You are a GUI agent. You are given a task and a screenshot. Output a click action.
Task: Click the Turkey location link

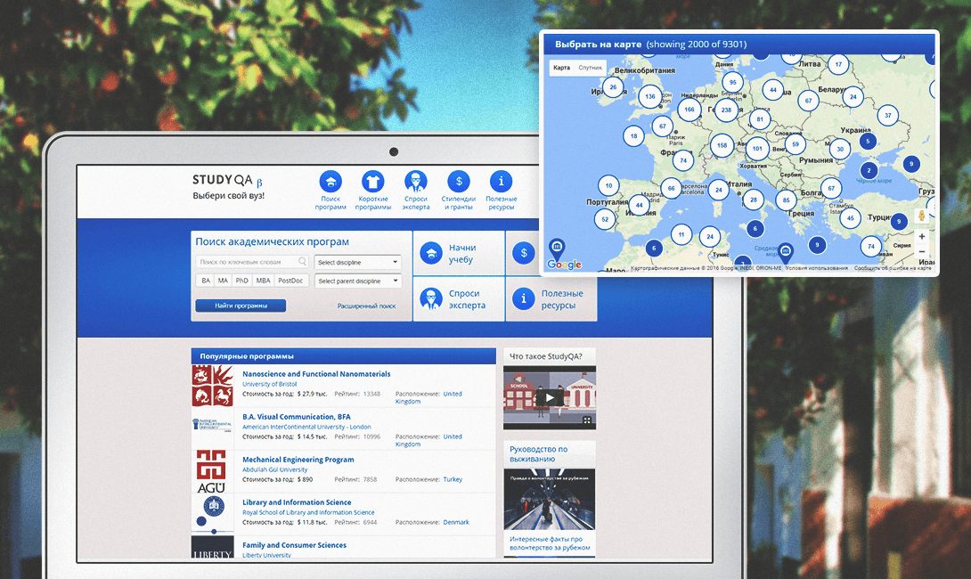tap(453, 479)
